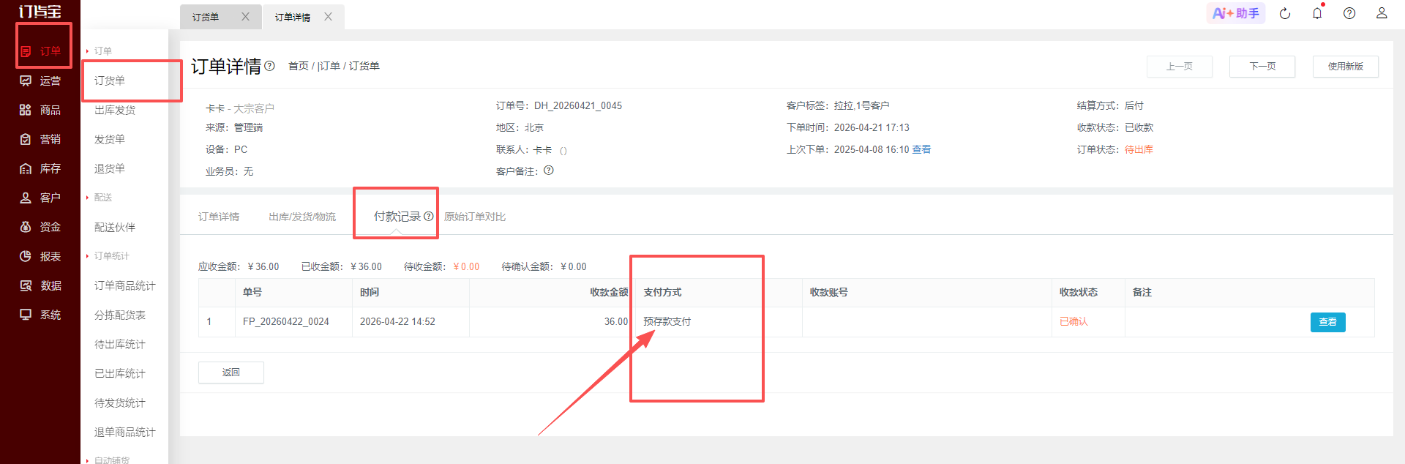Open the 系统 monitor icon
Viewport: 1405px width, 464px height.
(26, 315)
